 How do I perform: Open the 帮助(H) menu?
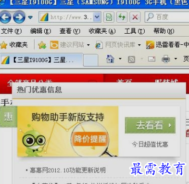pyautogui.click(x=164, y=31)
